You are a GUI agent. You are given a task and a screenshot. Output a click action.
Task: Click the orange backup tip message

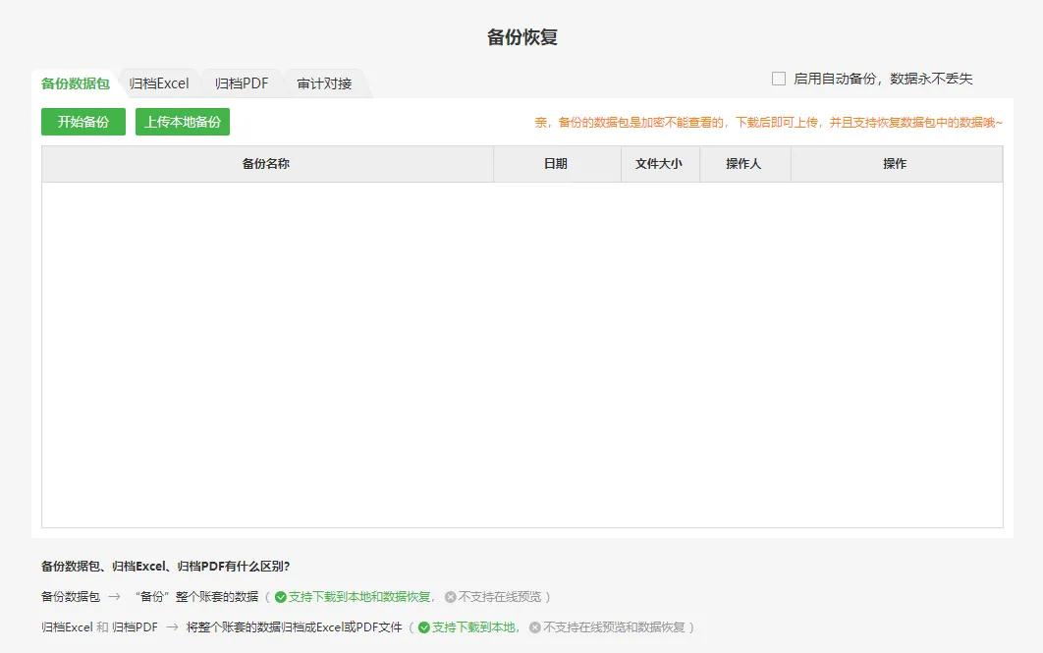click(766, 122)
